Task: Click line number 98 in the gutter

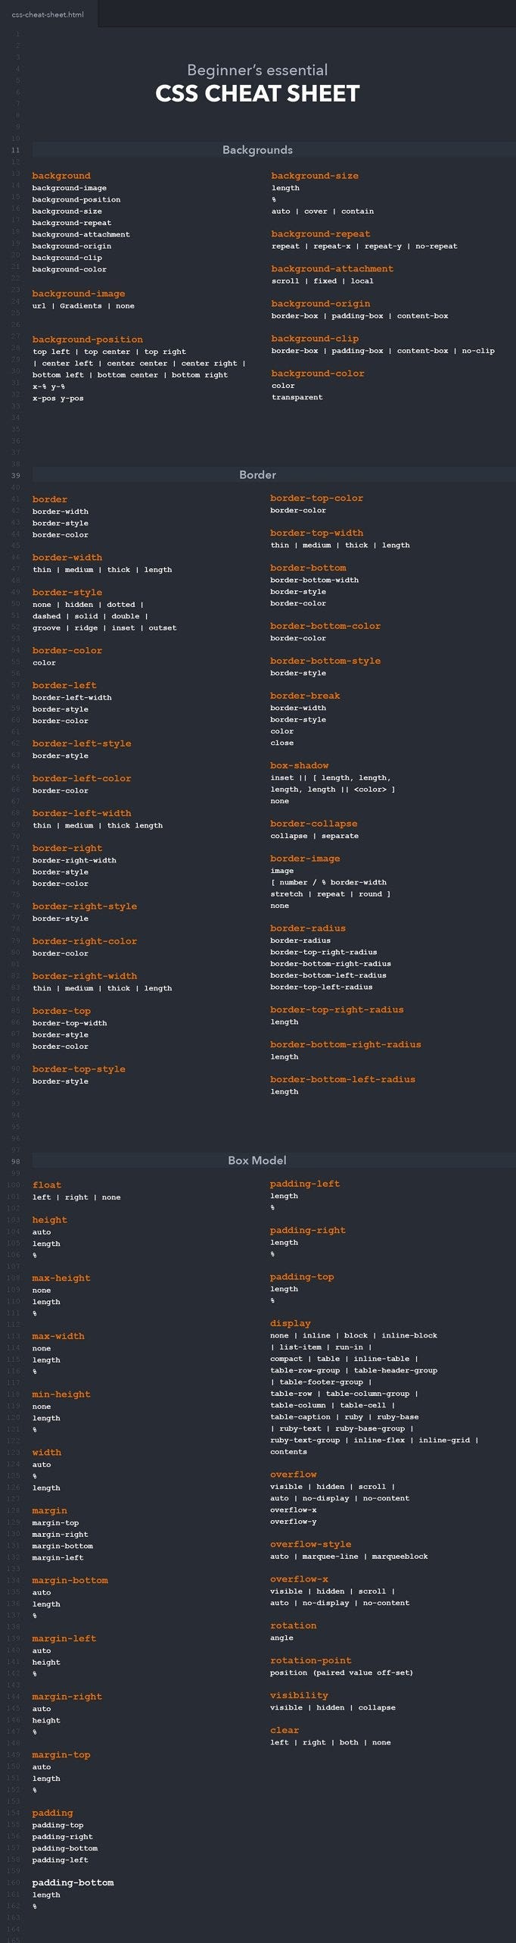Action: tap(16, 1161)
